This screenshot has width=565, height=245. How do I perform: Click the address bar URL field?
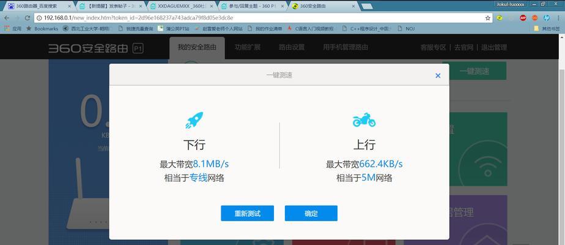(263, 18)
